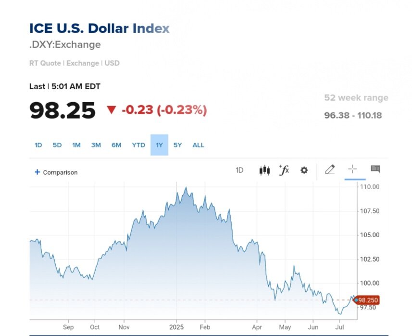Click the chart peak near 2025
This screenshot has width=412, height=336.
click(x=186, y=188)
